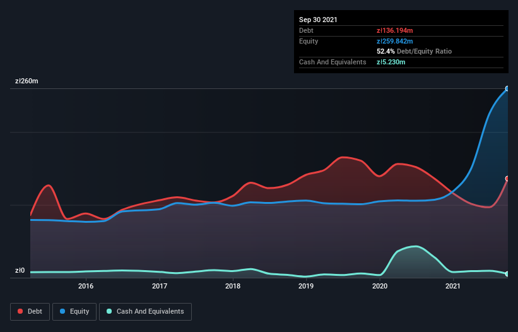This screenshot has height=332, width=518.
Task: Click the zł259.842m equity value
Action: click(395, 41)
